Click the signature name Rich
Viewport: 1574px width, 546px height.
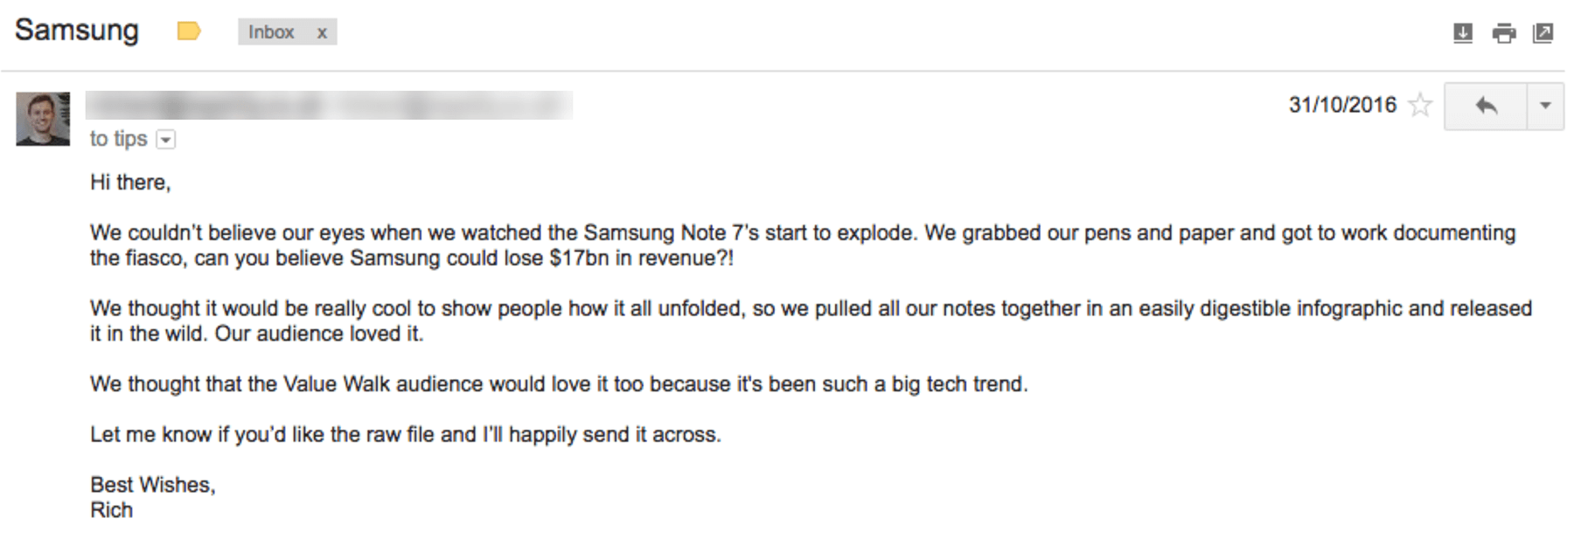click(111, 510)
